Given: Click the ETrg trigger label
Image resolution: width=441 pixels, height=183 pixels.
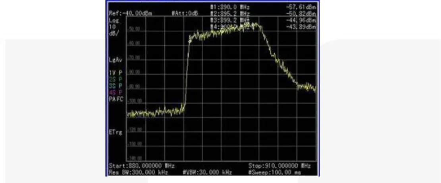Looking at the screenshot, I should point(116,132).
